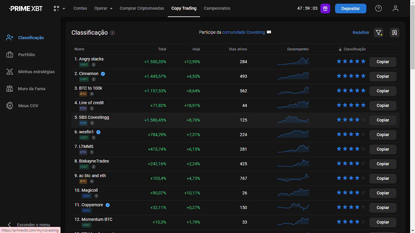Viewport: 415px width, 233px height.
Task: Open the filter funnel icon
Action: click(378, 33)
